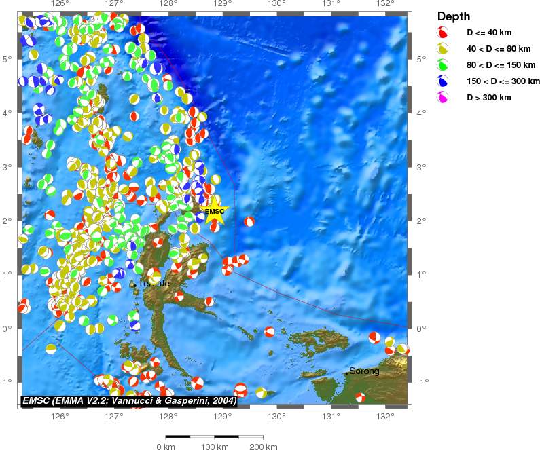The width and height of the screenshot is (540, 450).
Task: Click the 131° longitude label on the bottom axis
Action: coord(331,417)
